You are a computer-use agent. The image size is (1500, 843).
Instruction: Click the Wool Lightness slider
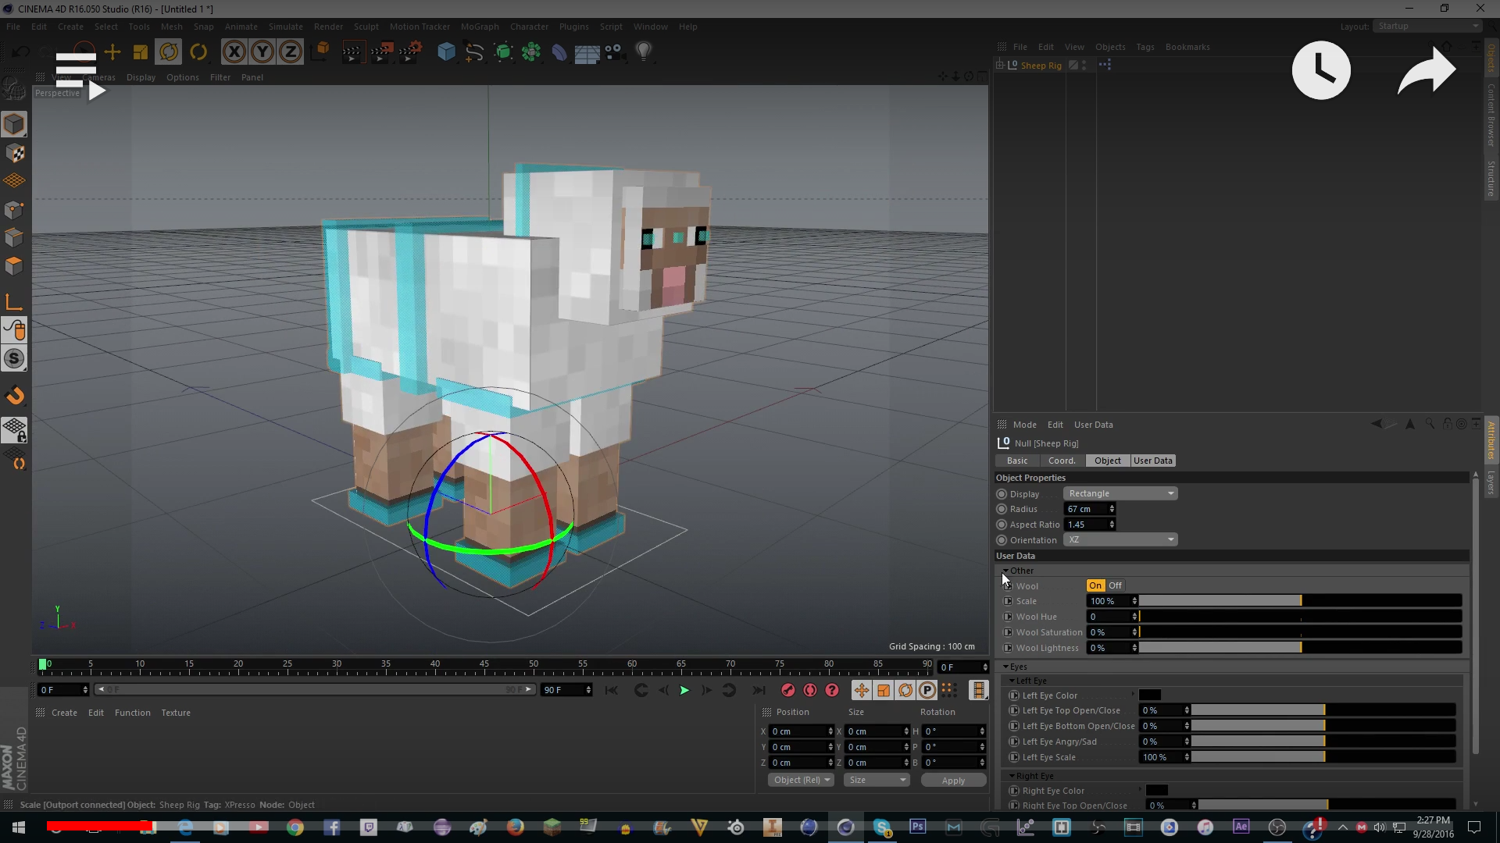(1300, 648)
